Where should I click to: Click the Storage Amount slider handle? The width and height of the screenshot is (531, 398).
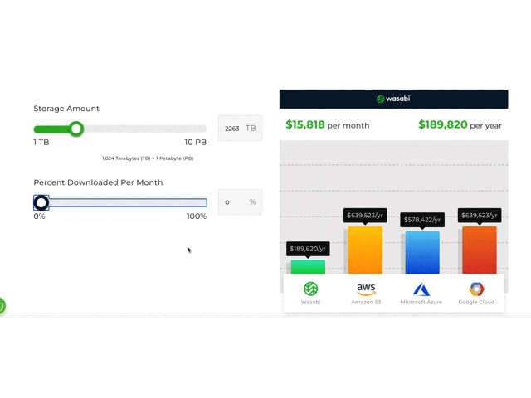(76, 129)
